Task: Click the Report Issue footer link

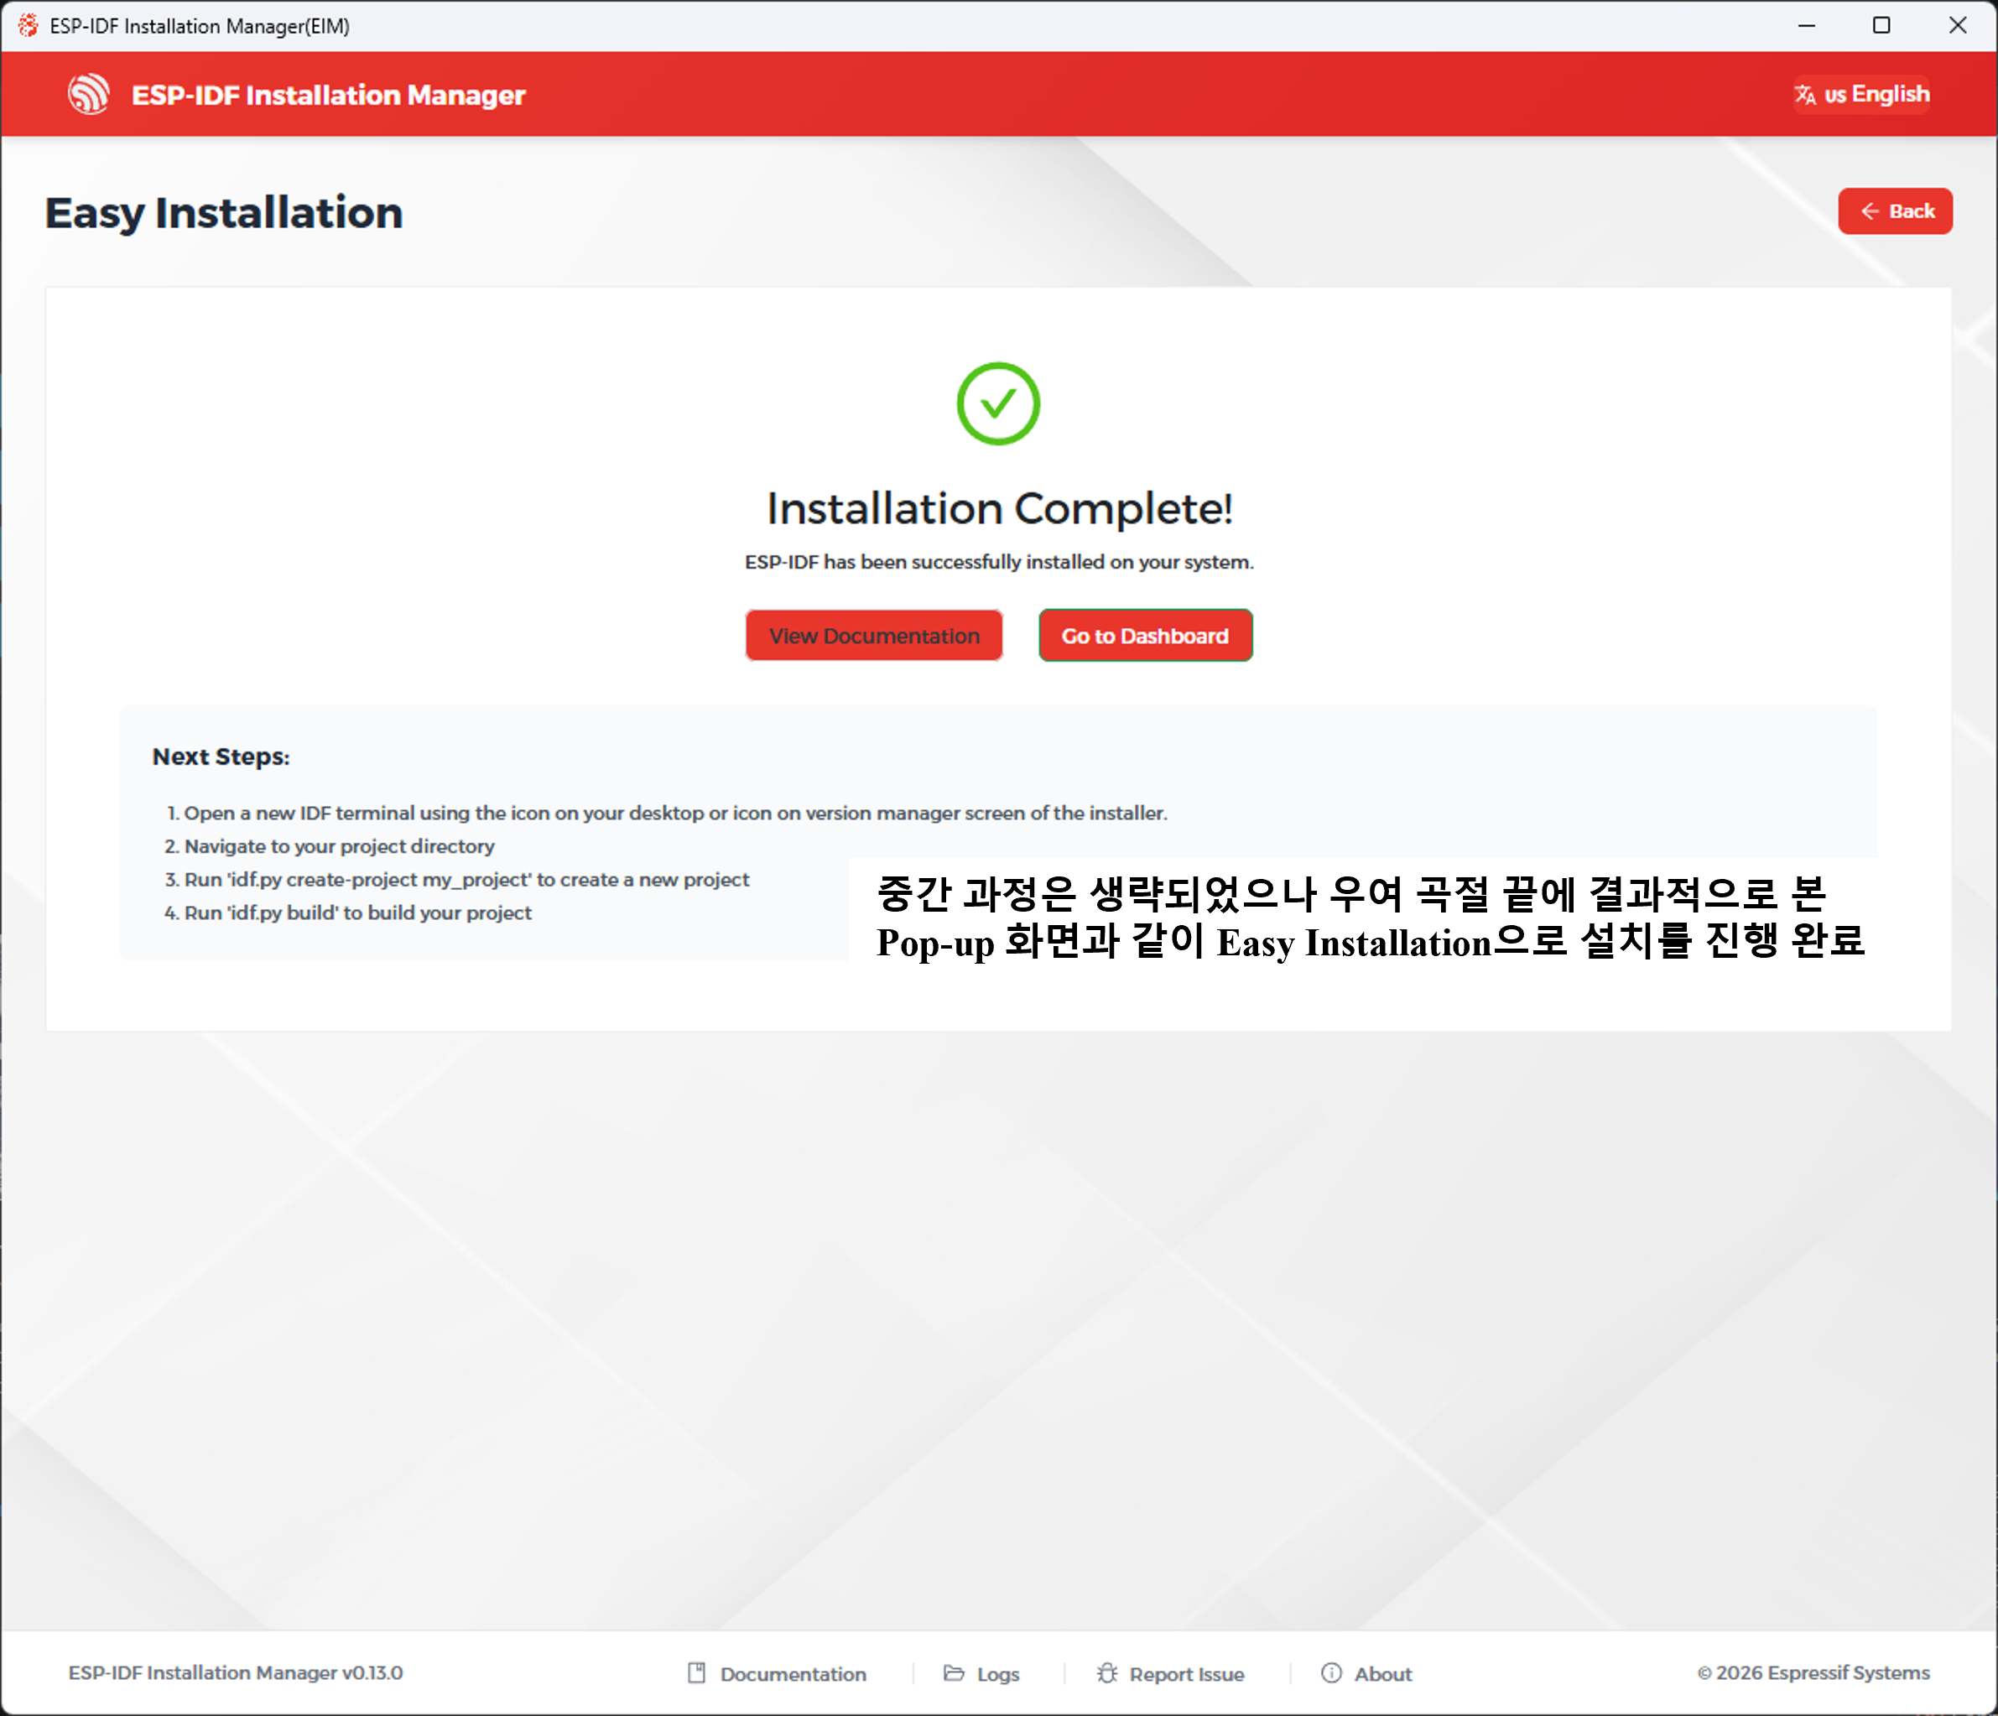Action: tap(1169, 1673)
